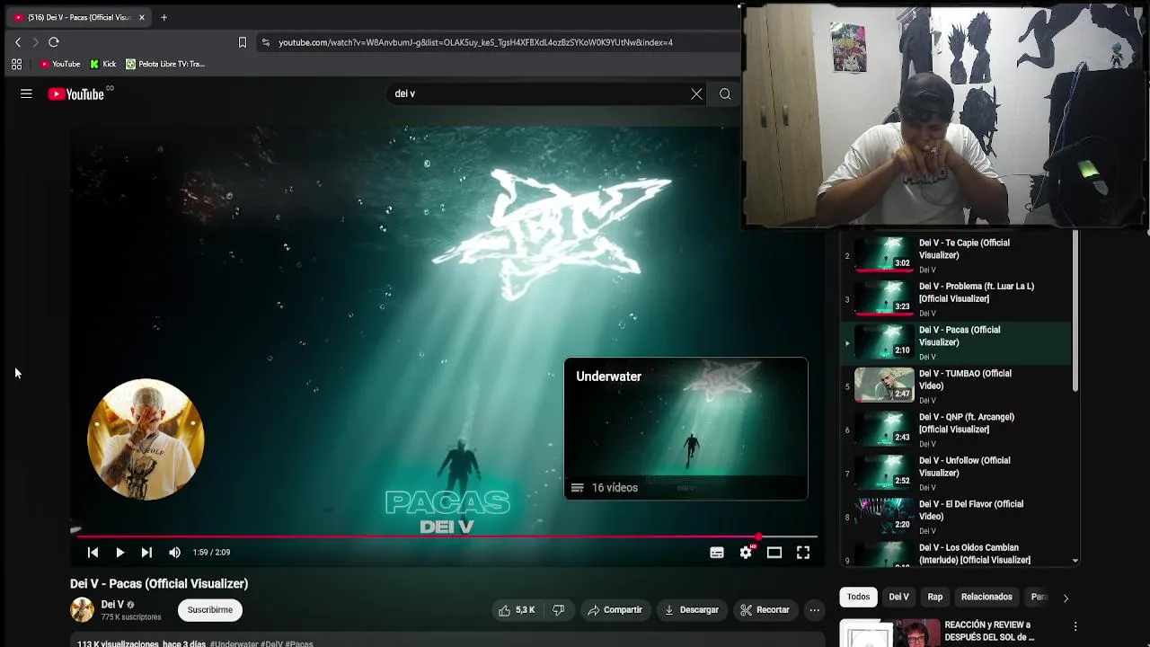The width and height of the screenshot is (1150, 647).
Task: Click the Descargar download button
Action: coord(691,610)
